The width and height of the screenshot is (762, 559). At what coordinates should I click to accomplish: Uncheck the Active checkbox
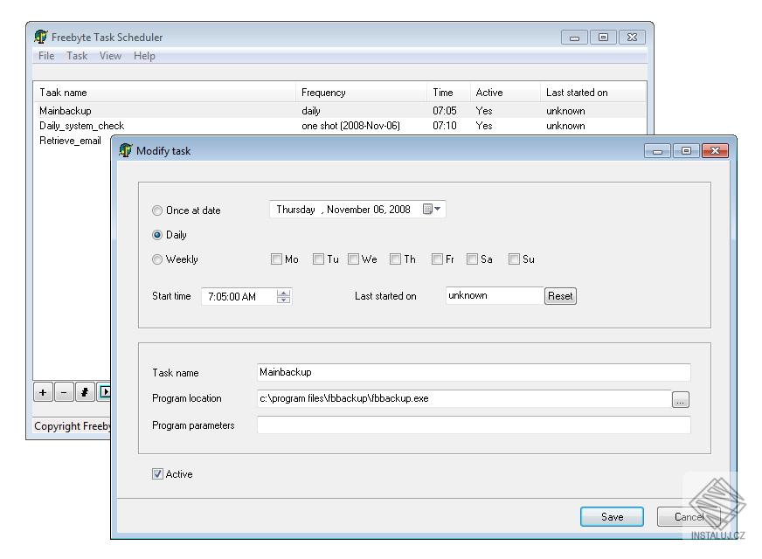point(157,474)
